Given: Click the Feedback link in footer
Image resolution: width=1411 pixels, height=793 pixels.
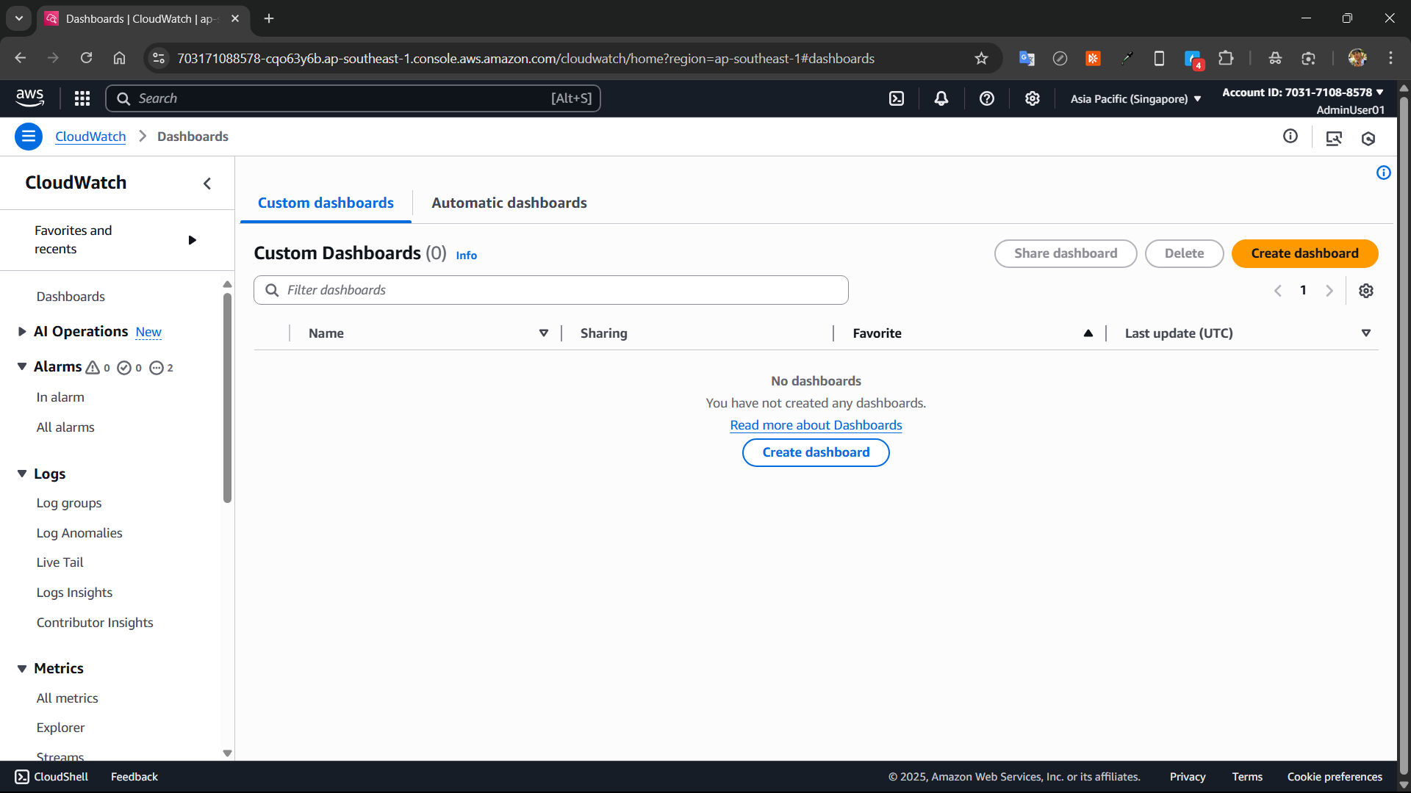Looking at the screenshot, I should pos(134,777).
